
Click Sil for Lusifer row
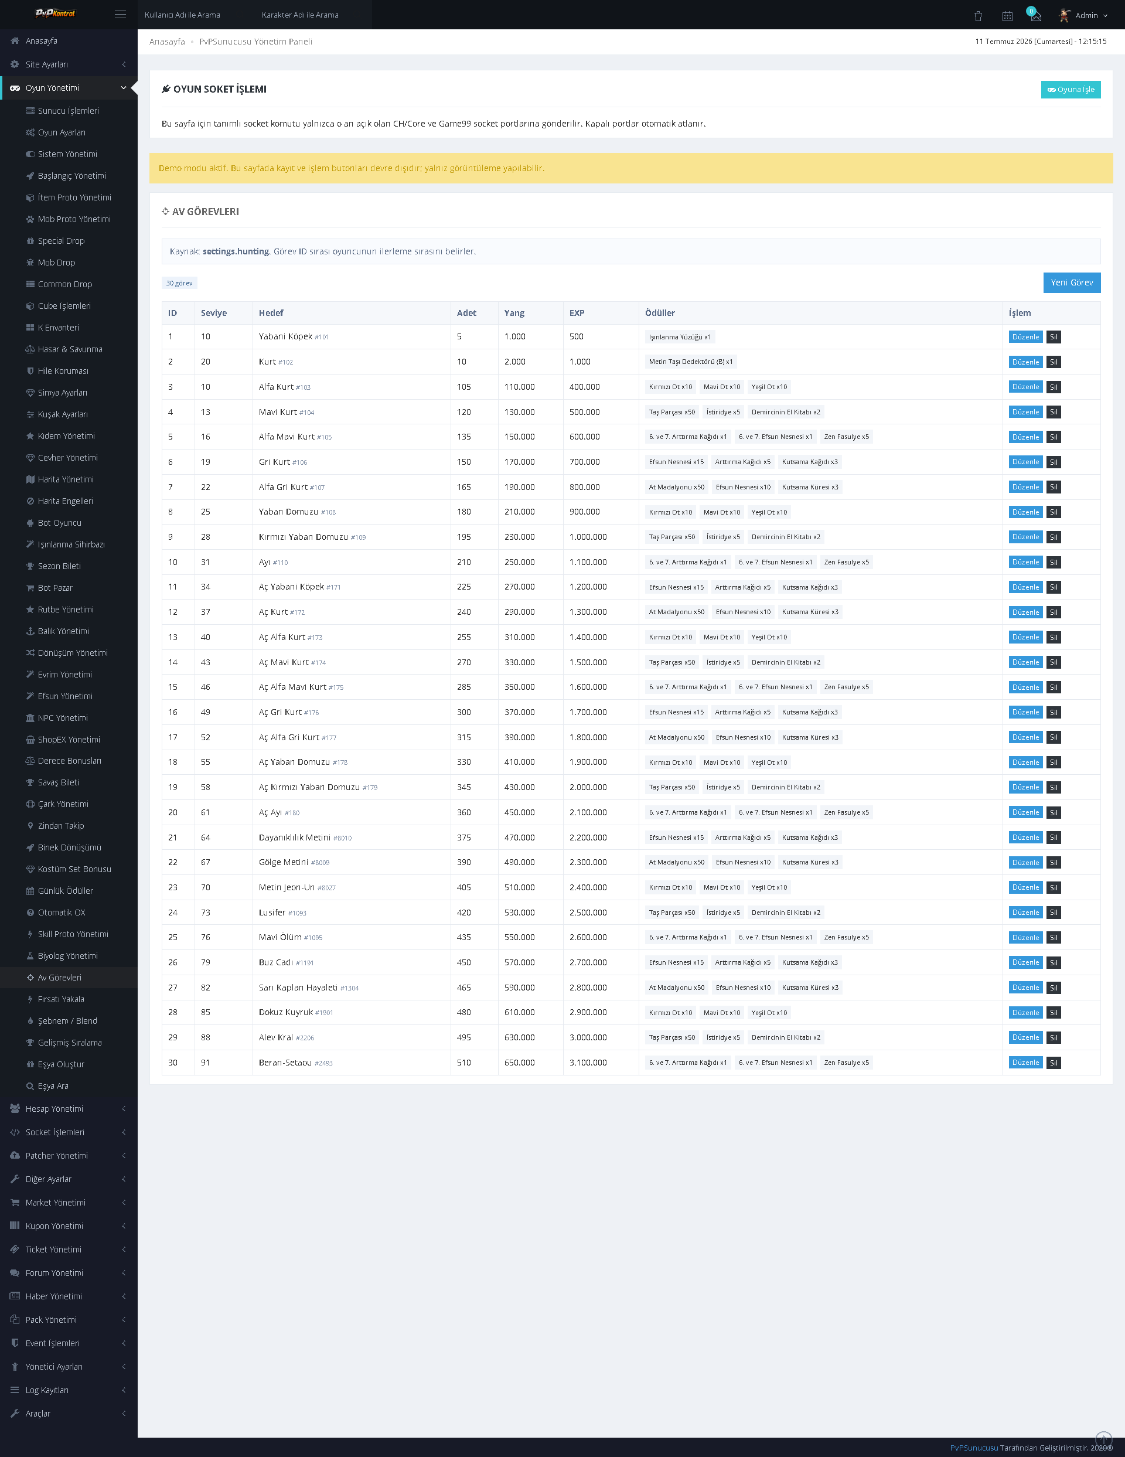[1053, 913]
